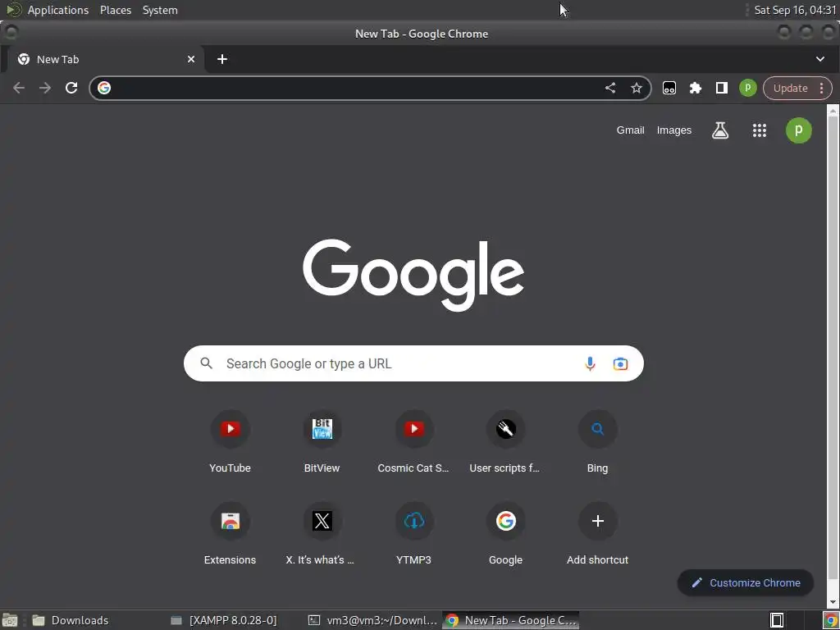Select the New Tab tab
Image resolution: width=840 pixels, height=630 pixels.
[106, 59]
